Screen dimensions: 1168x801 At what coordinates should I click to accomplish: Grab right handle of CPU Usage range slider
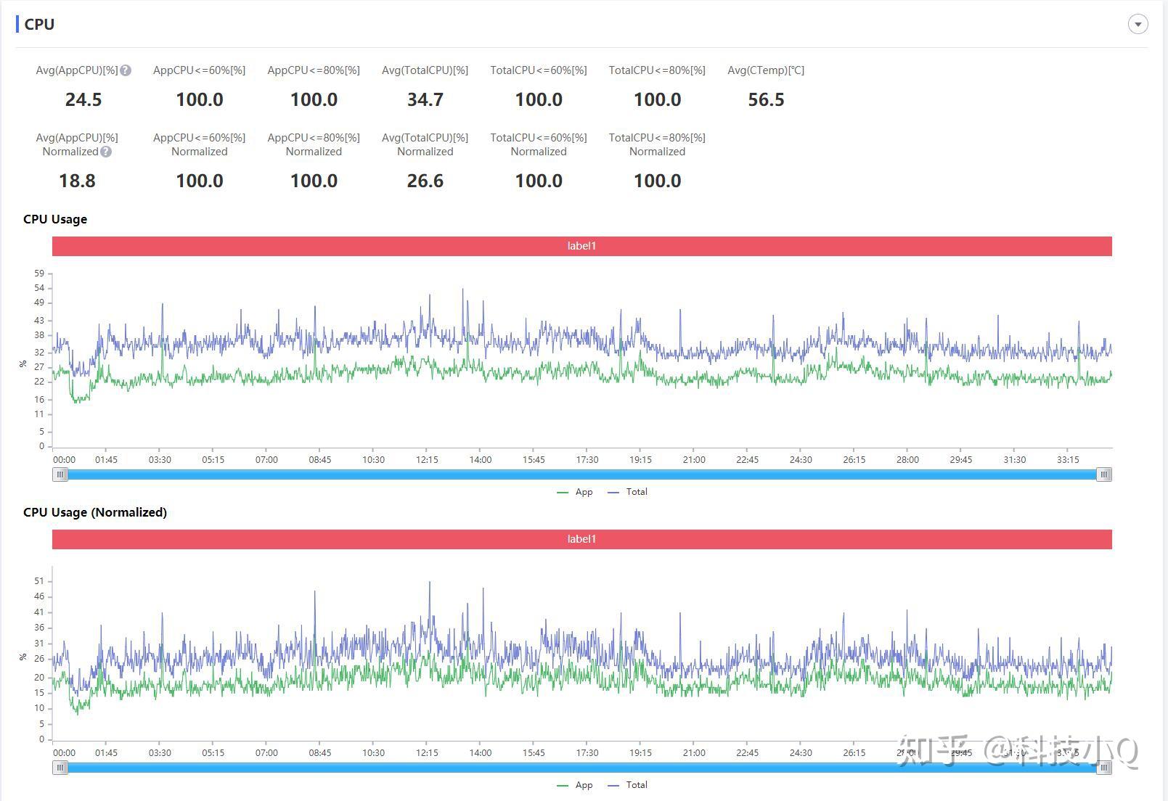[1104, 475]
